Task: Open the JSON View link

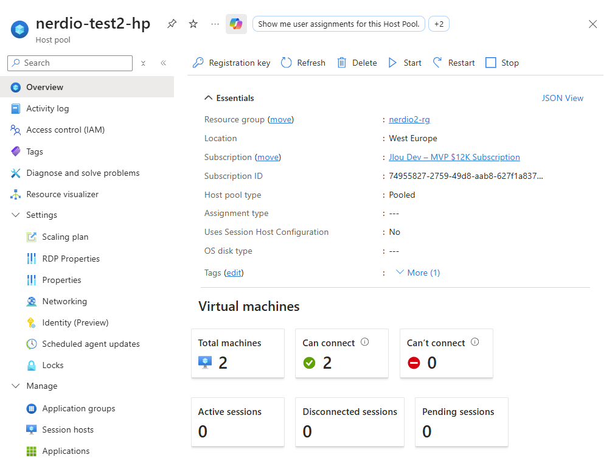Action: coord(563,98)
